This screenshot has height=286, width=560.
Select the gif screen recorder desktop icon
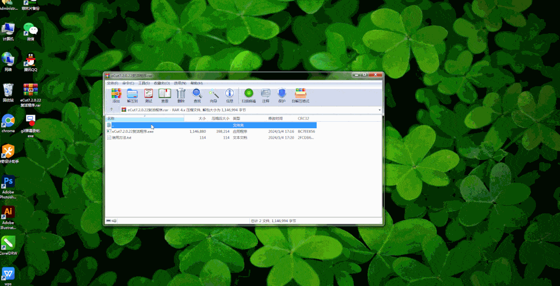click(31, 126)
